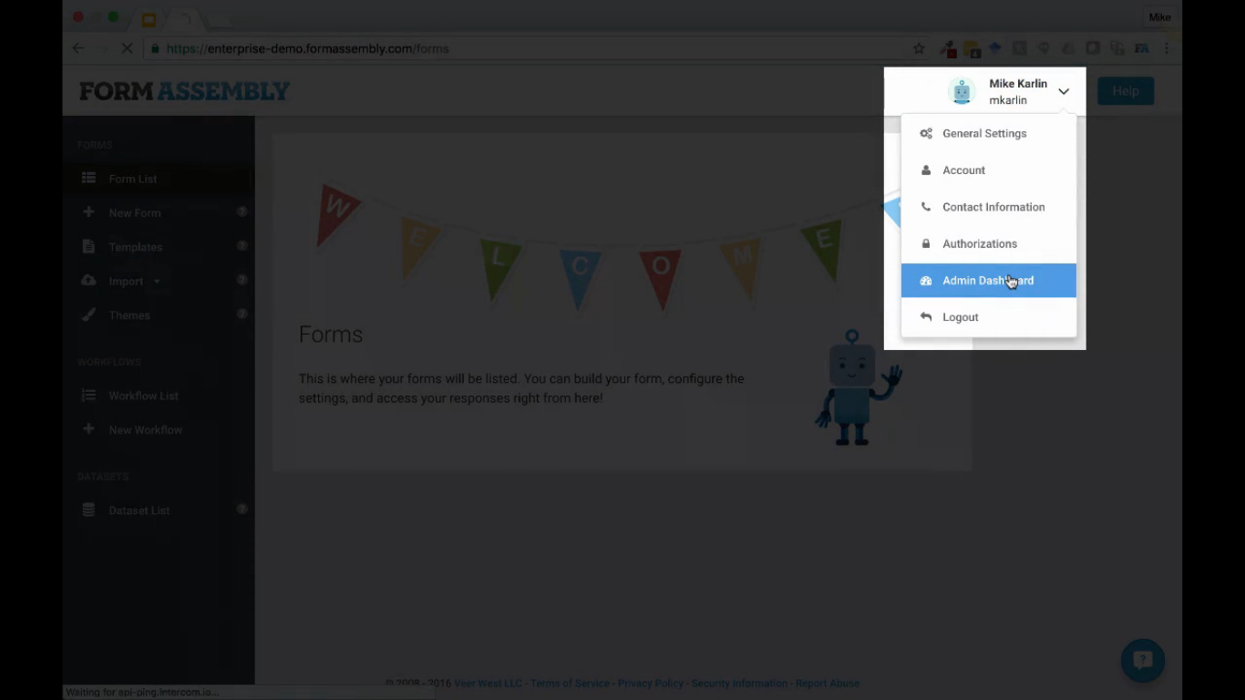Open the Terms of Service footer link

(570, 684)
